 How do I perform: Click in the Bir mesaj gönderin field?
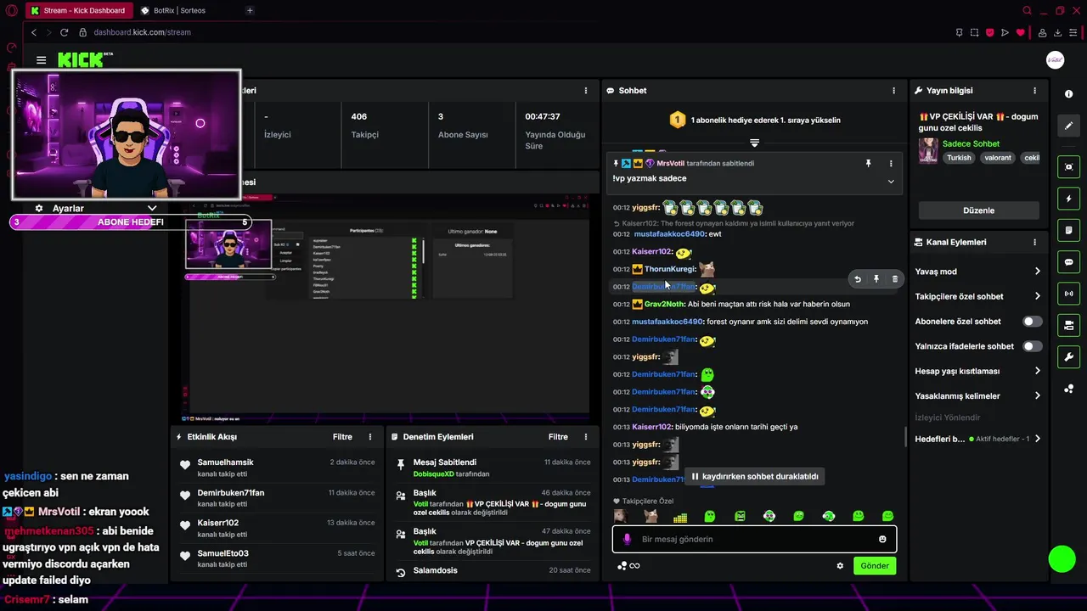point(754,539)
